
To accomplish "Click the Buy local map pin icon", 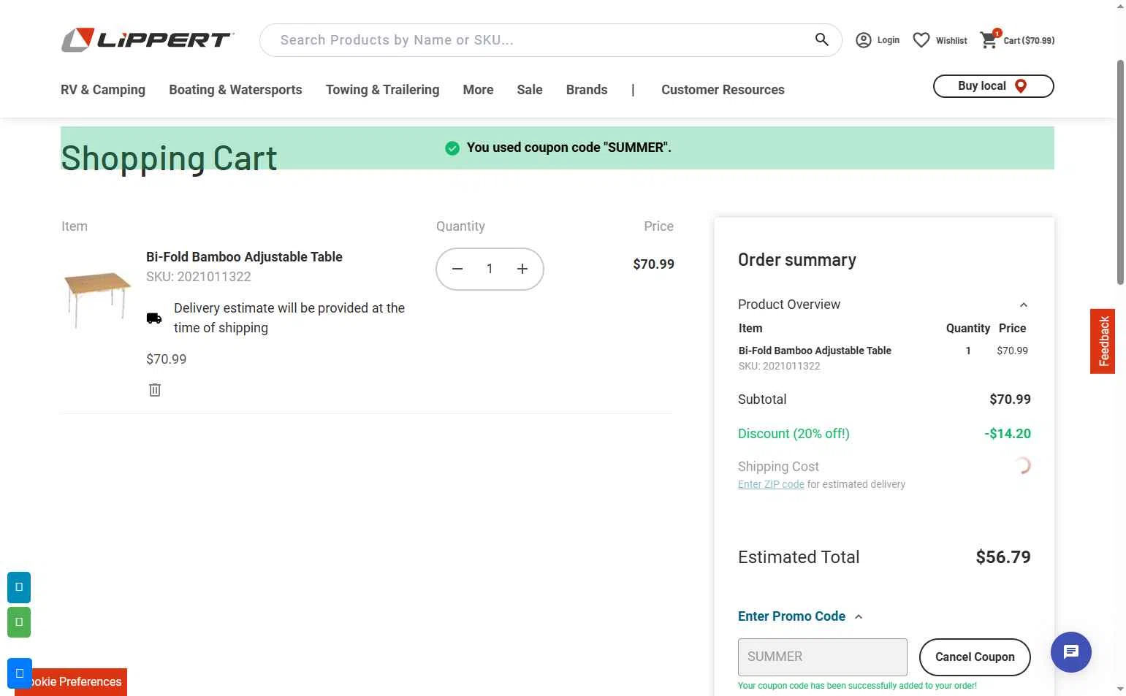I will [1021, 86].
